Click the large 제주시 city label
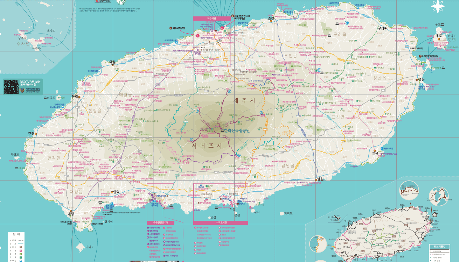This screenshot has height=262, width=459. pos(244,101)
